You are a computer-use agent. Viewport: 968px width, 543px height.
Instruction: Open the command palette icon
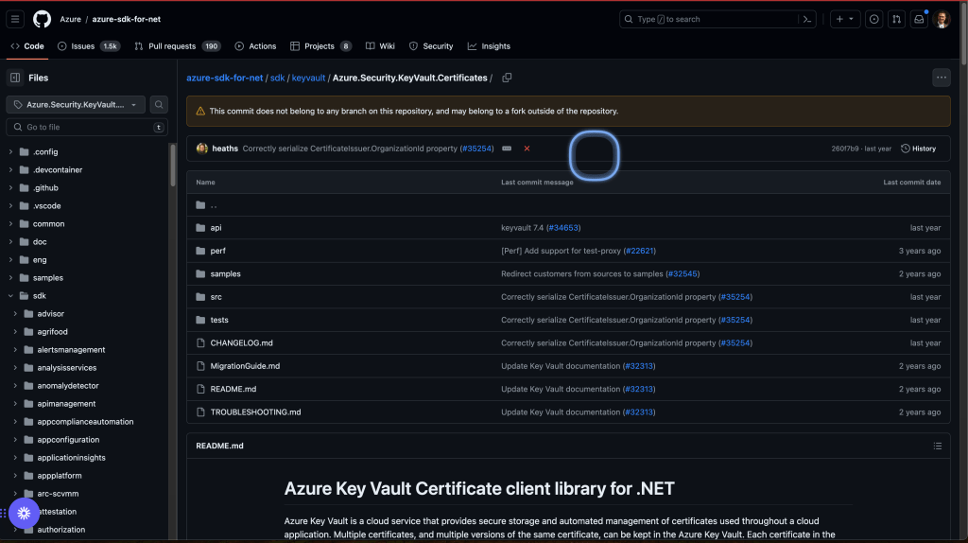coord(807,19)
